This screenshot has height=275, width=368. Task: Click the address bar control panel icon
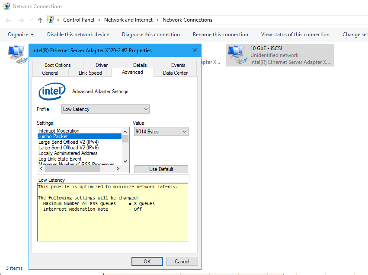(51, 20)
